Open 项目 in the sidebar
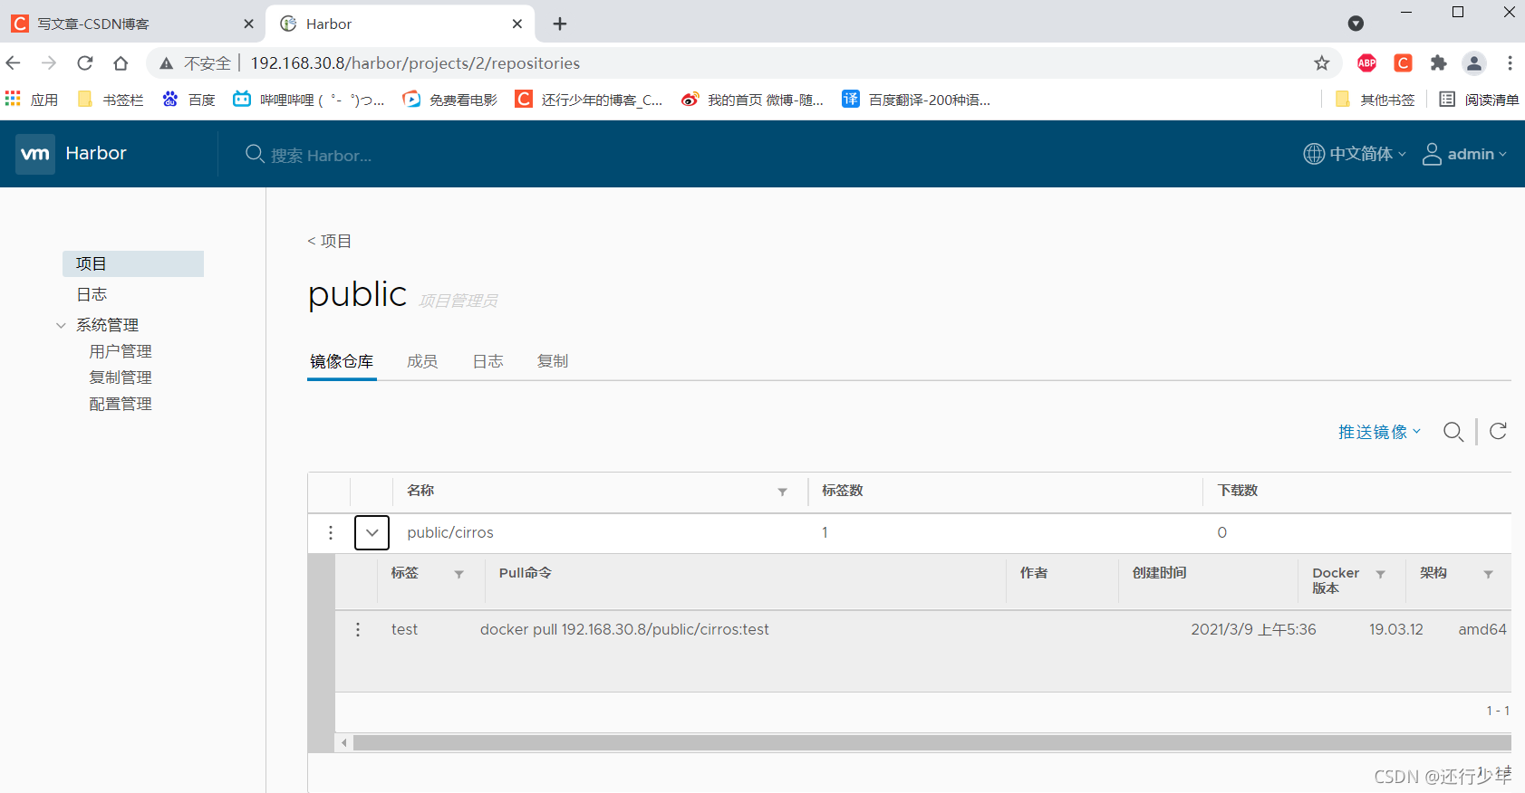 click(133, 263)
